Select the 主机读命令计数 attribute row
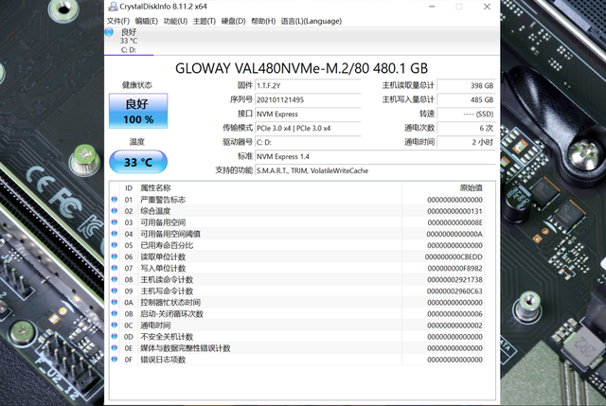 coord(297,279)
